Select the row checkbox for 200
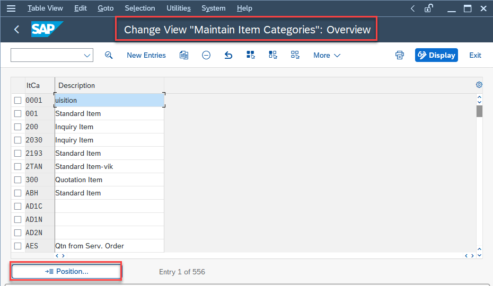The image size is (493, 286). [x=17, y=127]
